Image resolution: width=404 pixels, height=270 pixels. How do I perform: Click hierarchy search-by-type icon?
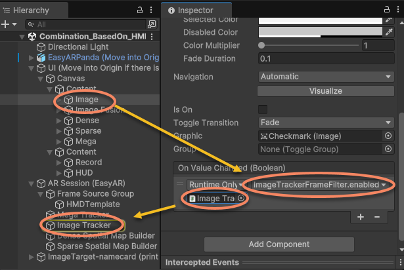152,24
